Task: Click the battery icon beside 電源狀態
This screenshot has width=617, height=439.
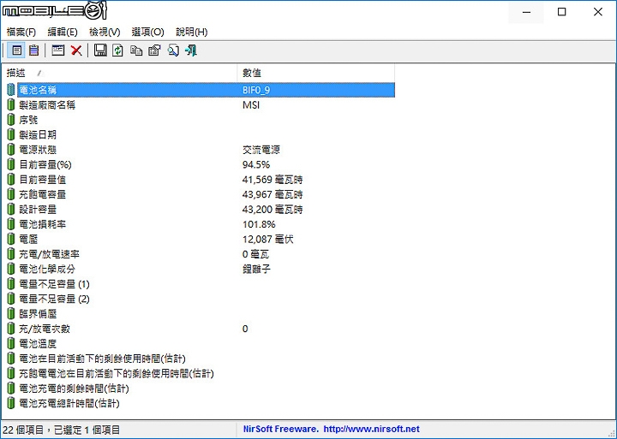Action: [x=11, y=150]
